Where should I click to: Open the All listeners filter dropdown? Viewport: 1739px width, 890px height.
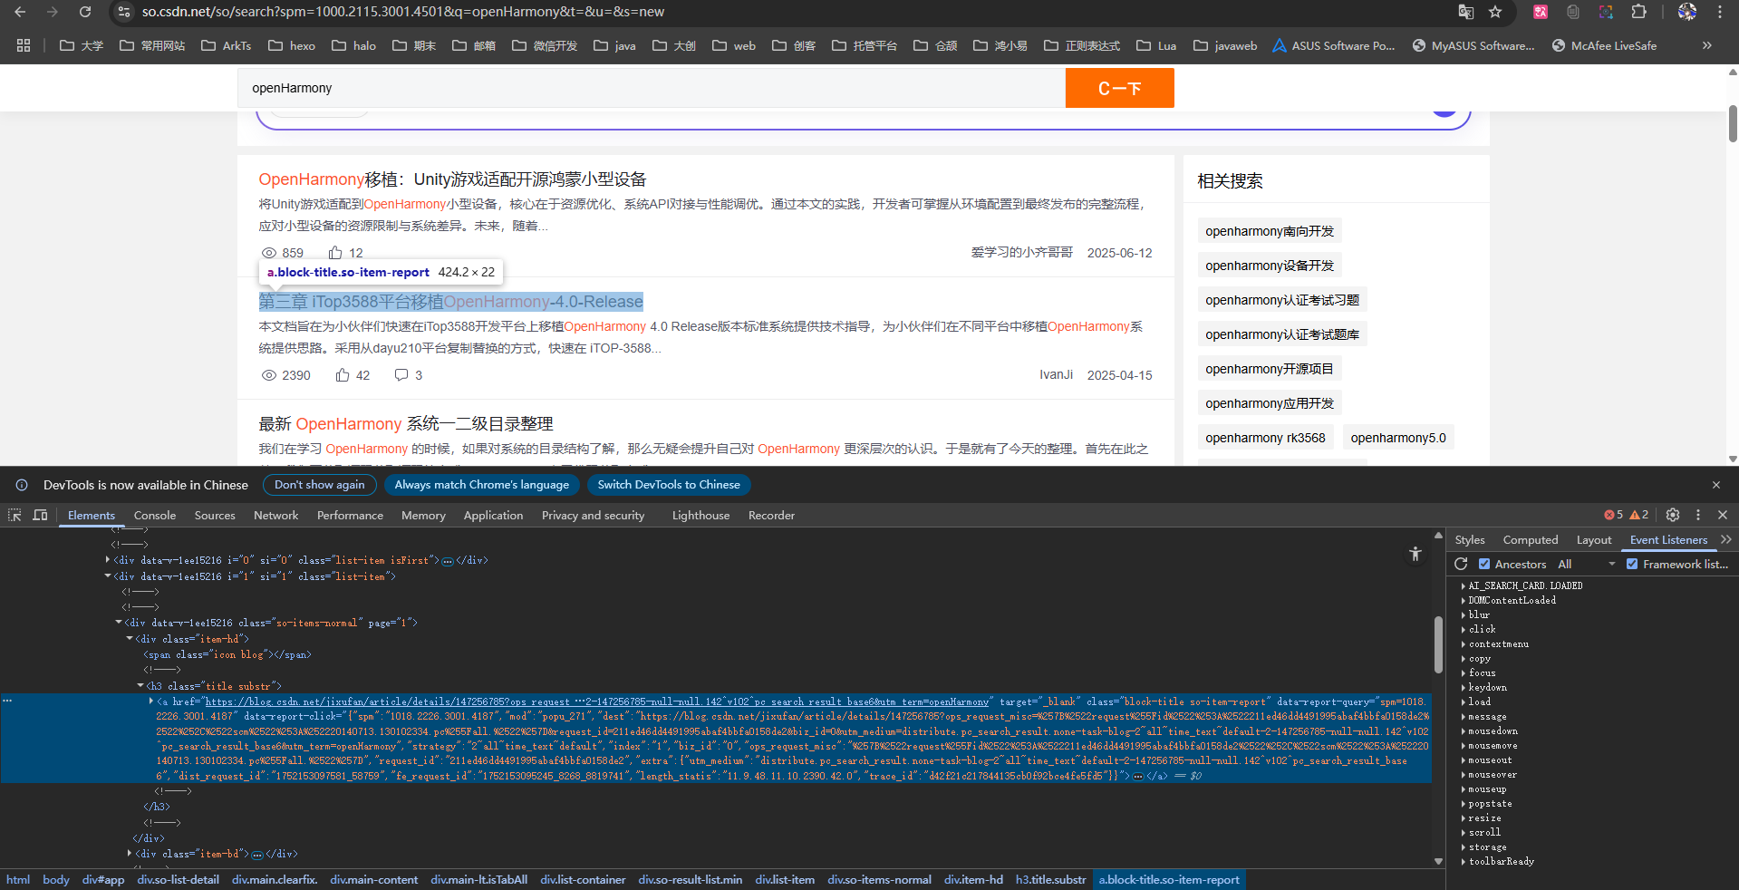coord(1586,564)
